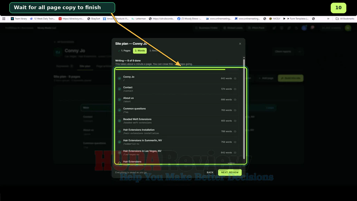Click the "/contact" page path
Screen dimensions: 357x201
click(x=128, y=91)
